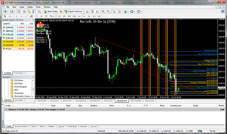Switch timeframe to D1
This screenshot has width=227, height=134.
tap(89, 16)
